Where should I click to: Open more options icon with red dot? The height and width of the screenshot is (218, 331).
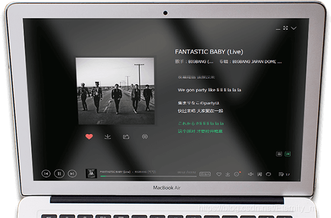[237, 174]
